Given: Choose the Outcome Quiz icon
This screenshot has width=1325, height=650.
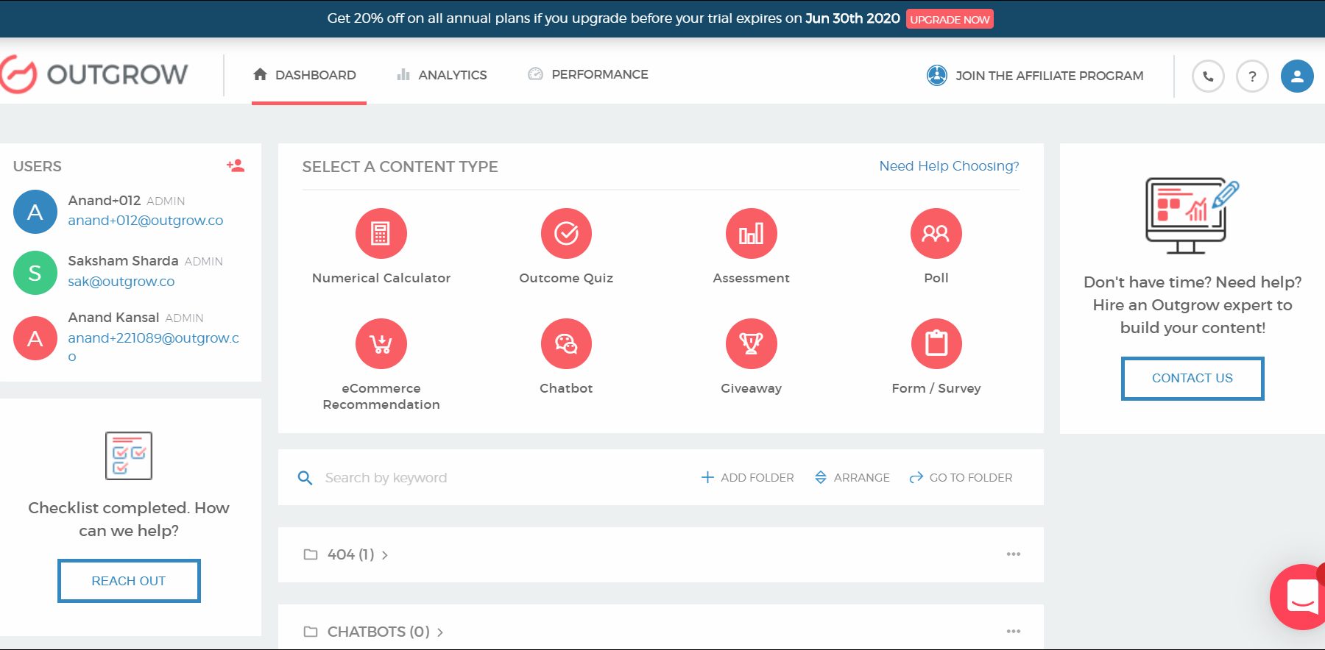Looking at the screenshot, I should click(x=566, y=234).
